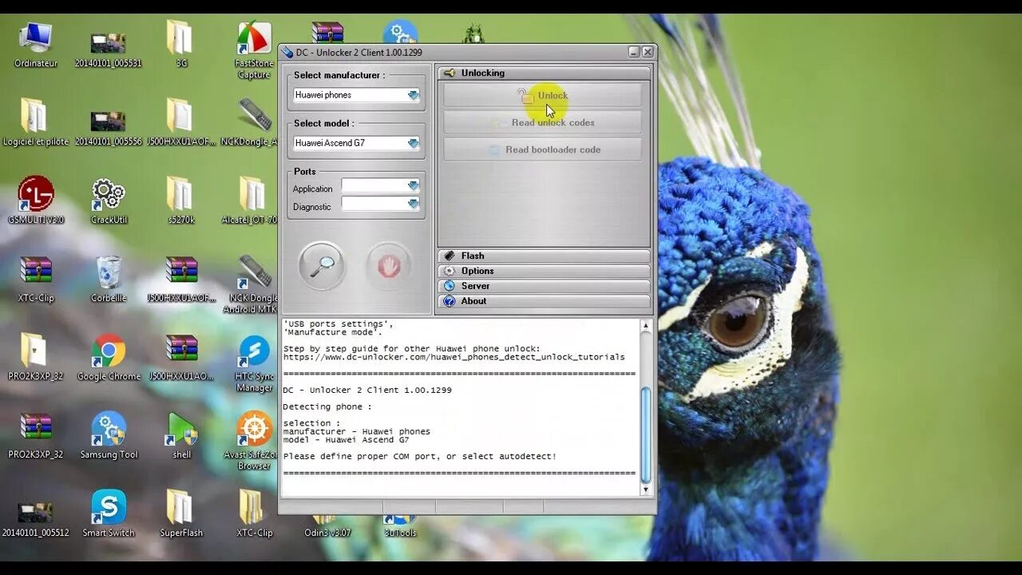Screen dimensions: 1022x575
Task: Open the dc-unlocker.com tutorials URL in log
Action: click(454, 357)
